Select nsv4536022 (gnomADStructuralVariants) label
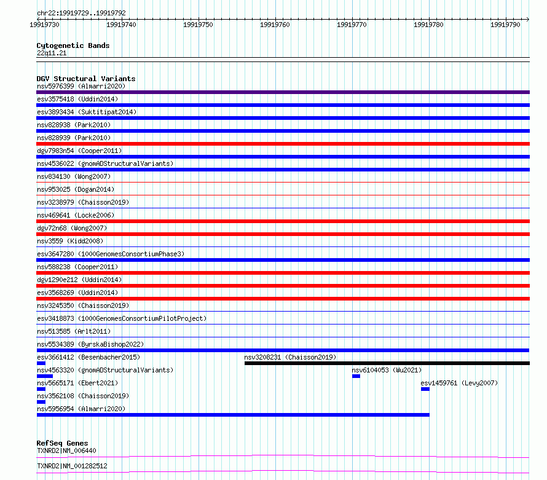Viewport: 547px width, 480px height. coord(105,163)
